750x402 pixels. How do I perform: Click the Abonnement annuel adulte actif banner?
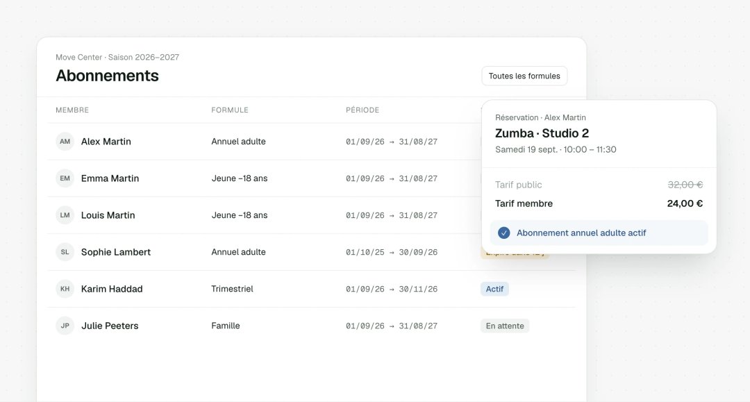coord(599,233)
